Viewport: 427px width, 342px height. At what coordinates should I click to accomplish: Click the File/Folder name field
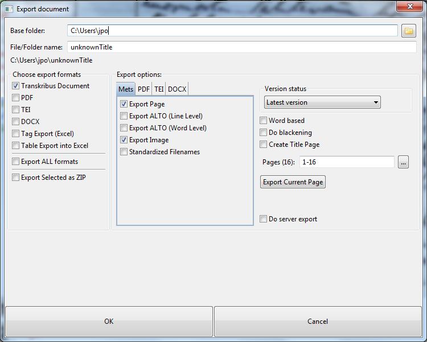(242, 47)
